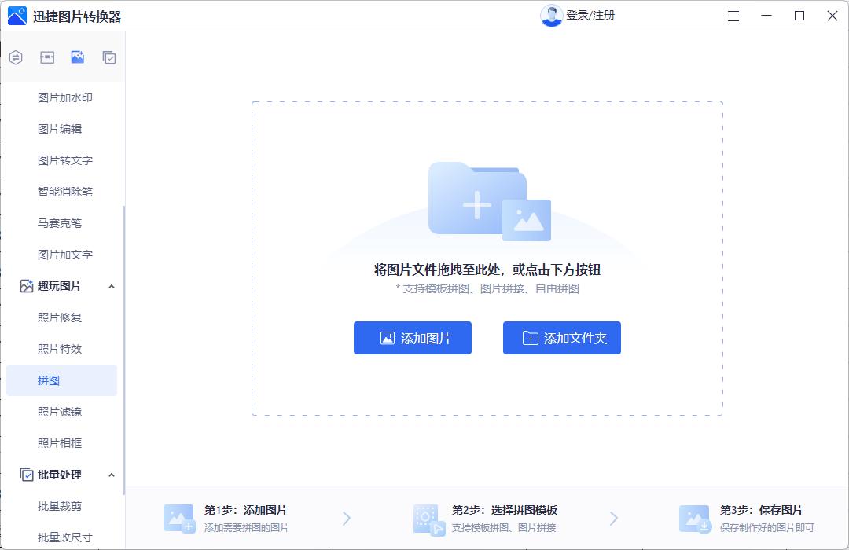
Task: Open the format conversion category icon
Action: [x=16, y=57]
